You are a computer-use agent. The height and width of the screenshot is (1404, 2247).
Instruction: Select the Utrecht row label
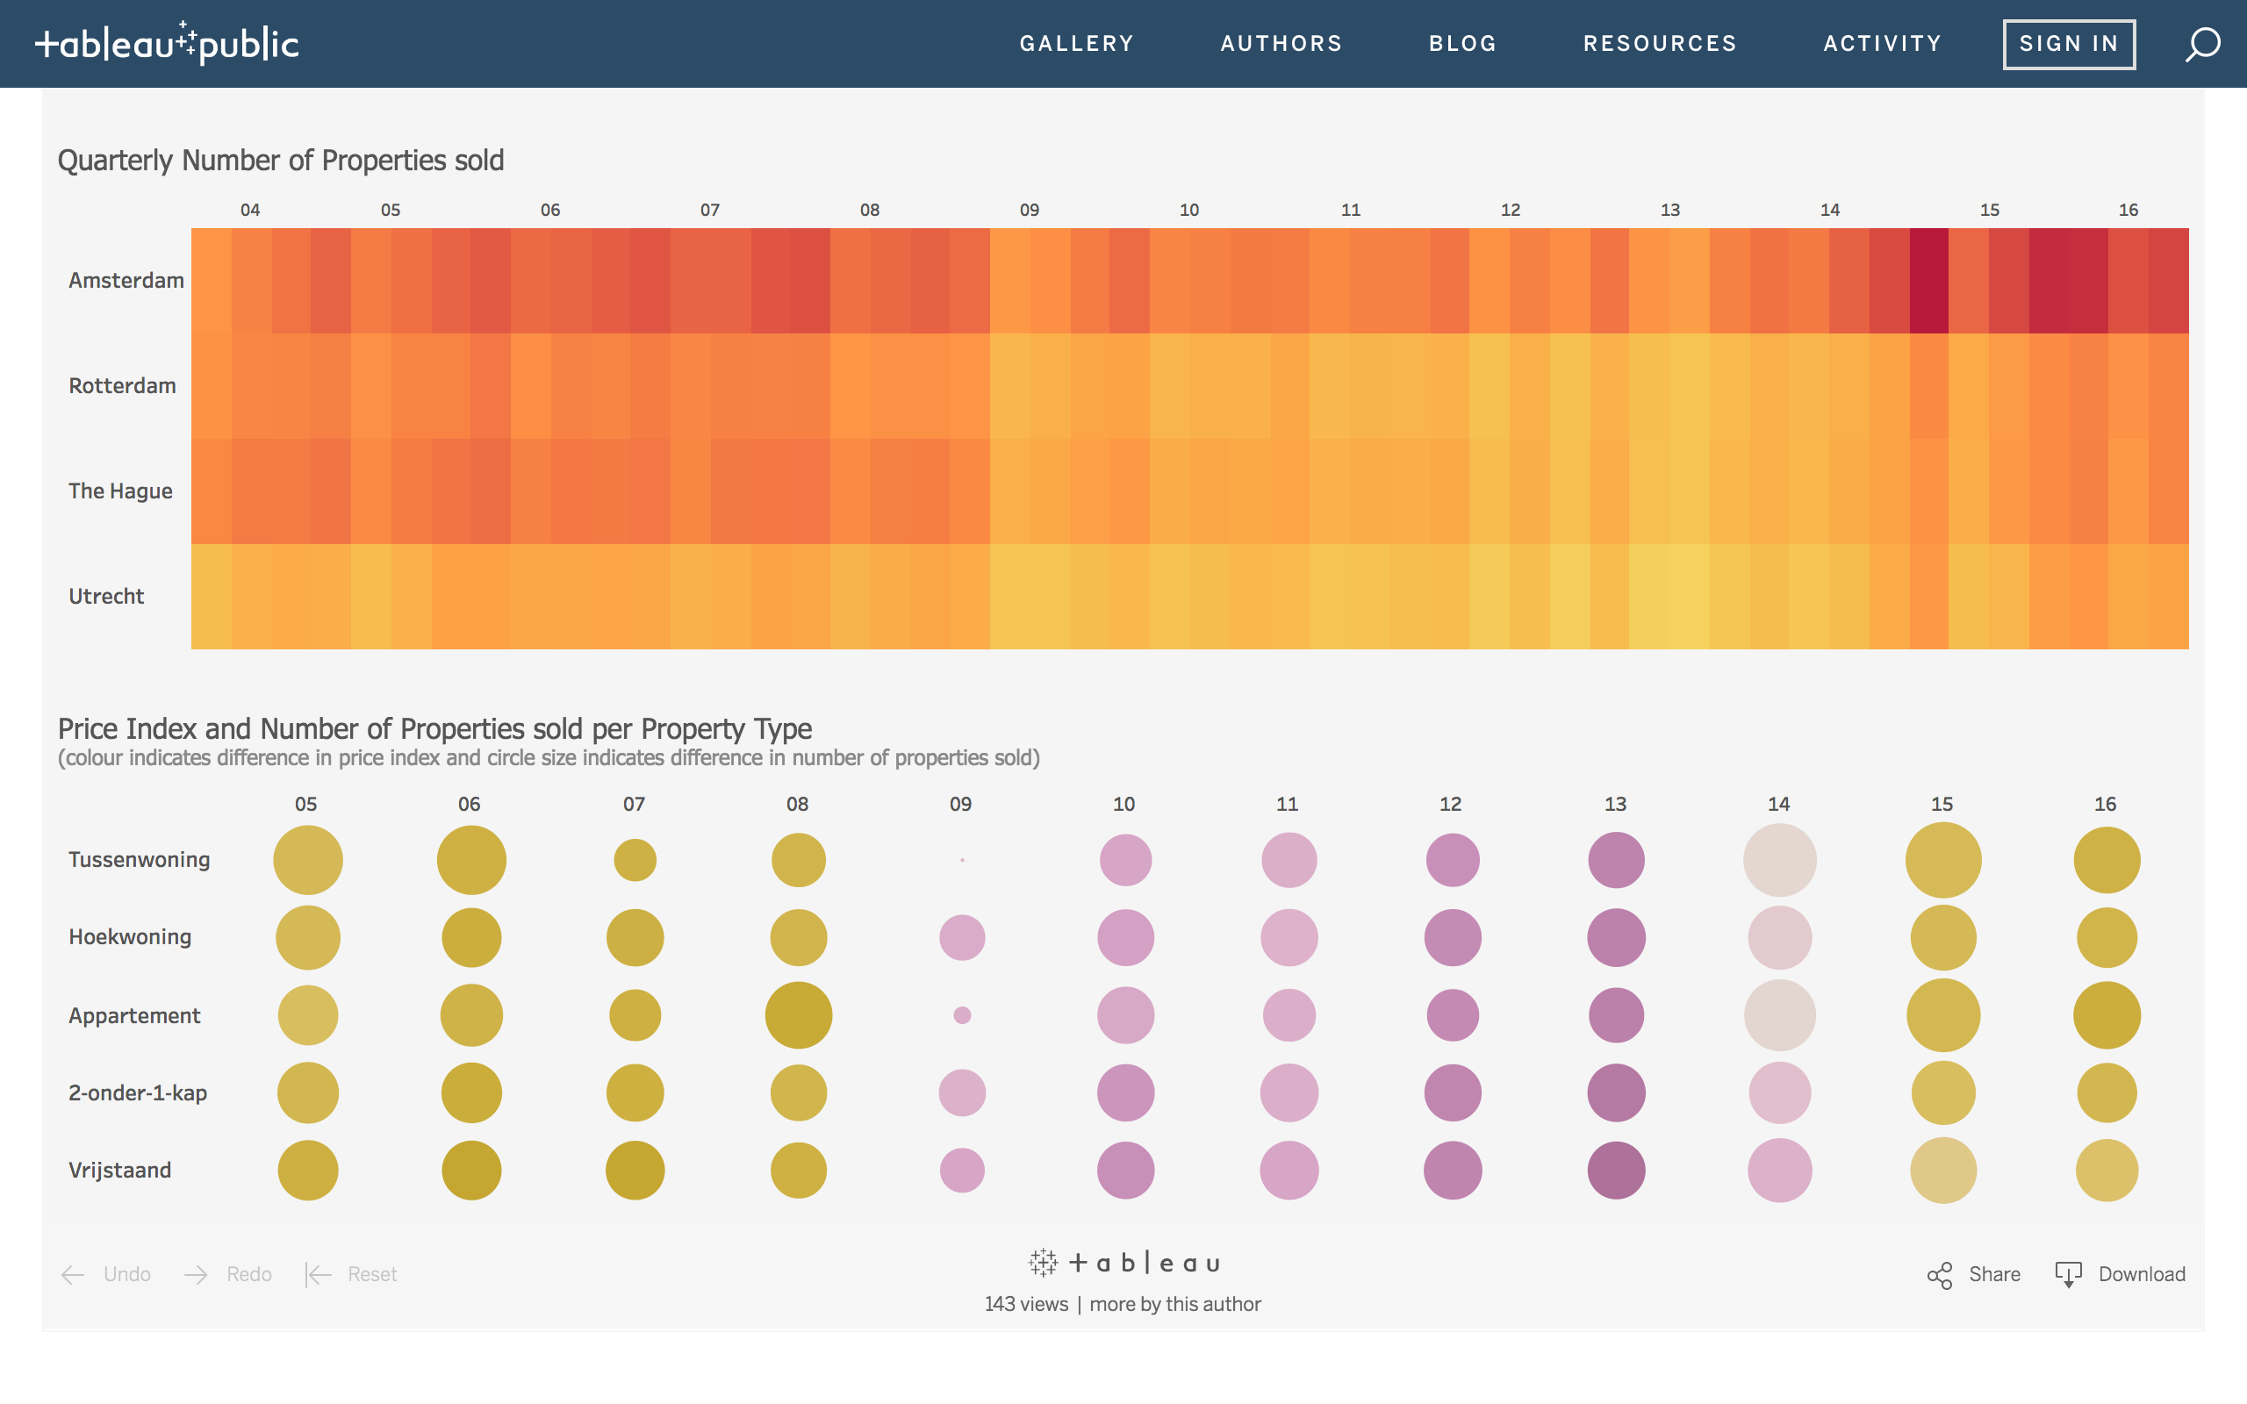coord(106,596)
